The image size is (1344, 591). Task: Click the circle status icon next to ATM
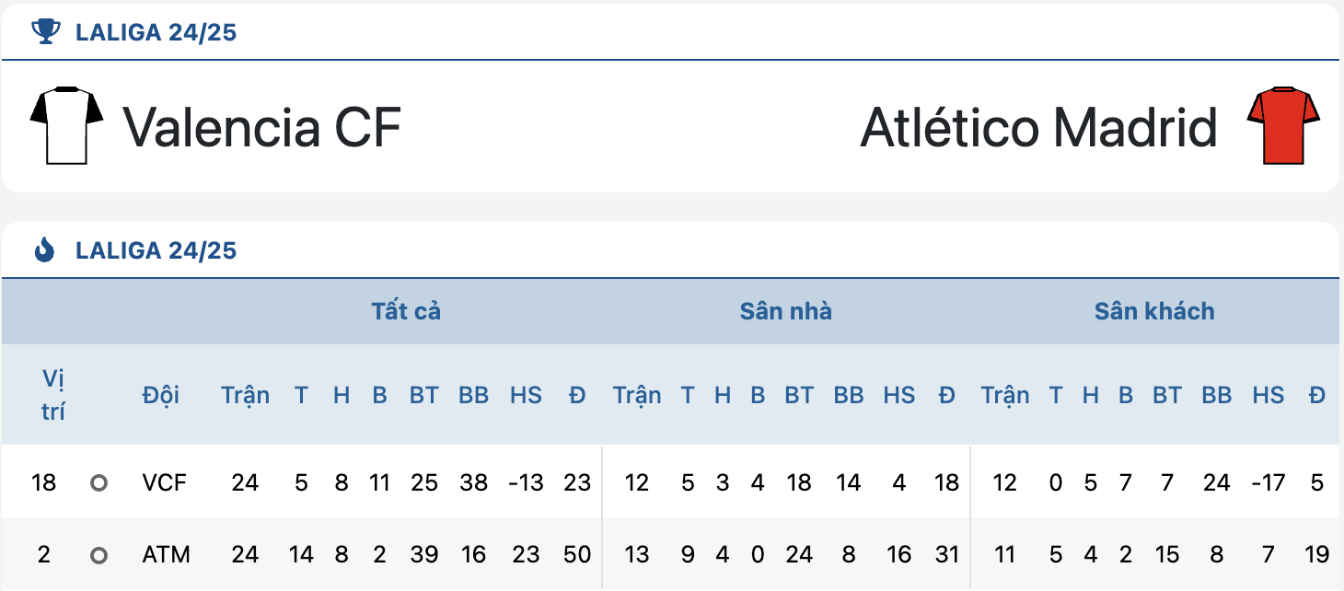point(98,555)
